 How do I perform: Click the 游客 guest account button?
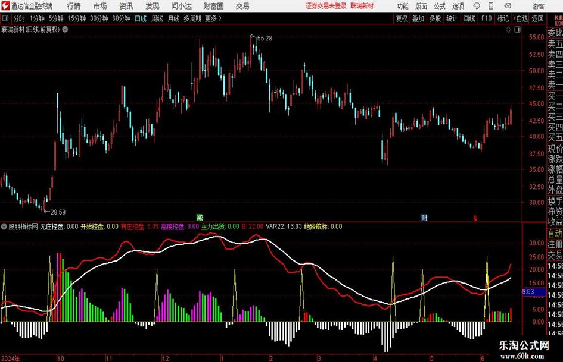(x=539, y=6)
